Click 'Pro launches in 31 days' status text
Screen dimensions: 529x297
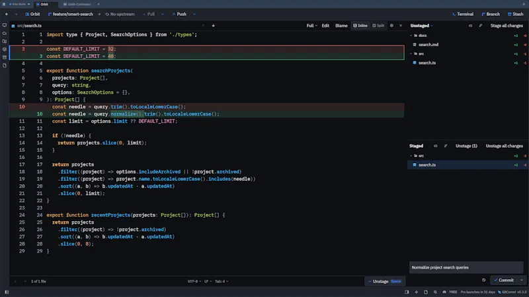tap(477, 292)
